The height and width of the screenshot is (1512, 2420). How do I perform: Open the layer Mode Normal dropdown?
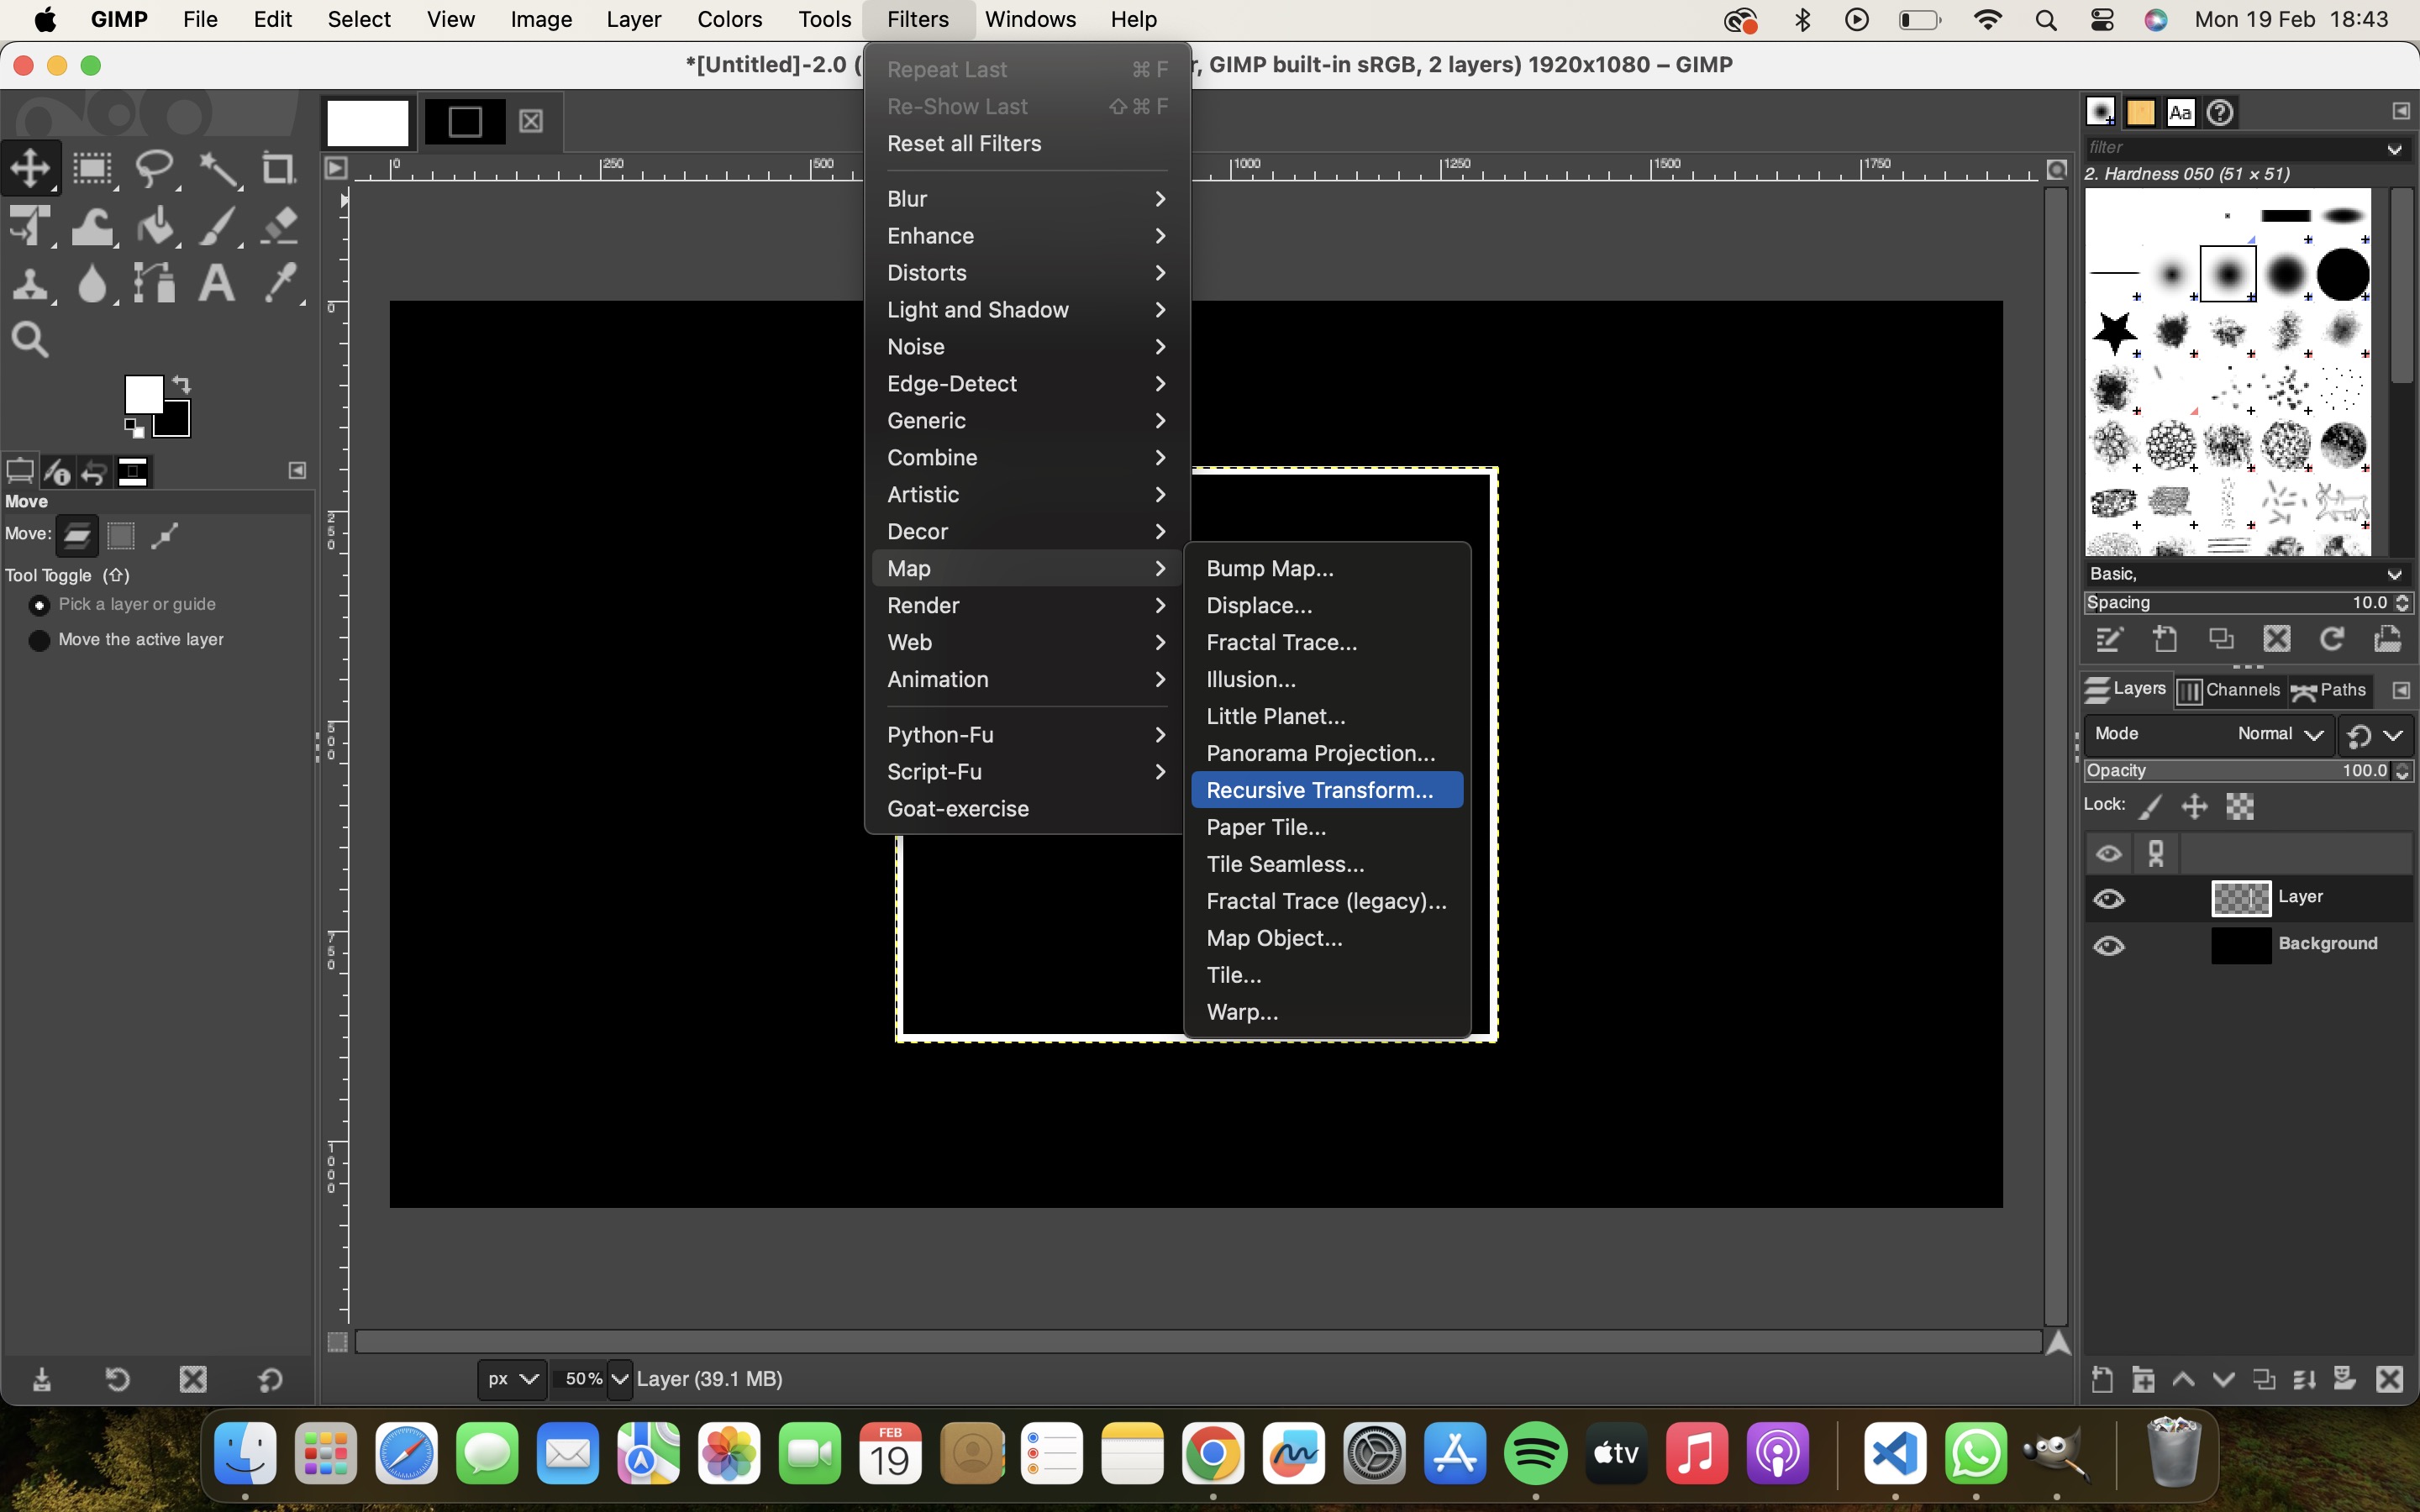(x=2210, y=734)
